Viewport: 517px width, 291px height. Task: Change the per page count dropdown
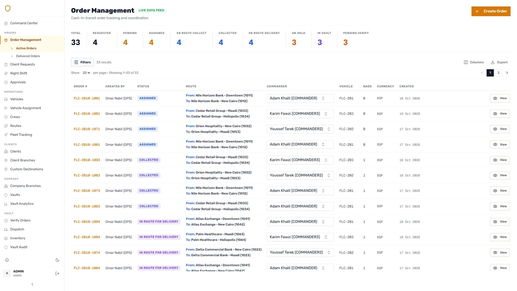pyautogui.click(x=86, y=73)
